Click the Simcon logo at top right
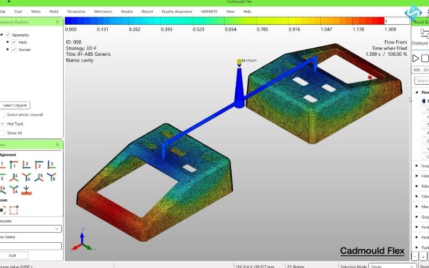The height and width of the screenshot is (268, 429). click(413, 12)
